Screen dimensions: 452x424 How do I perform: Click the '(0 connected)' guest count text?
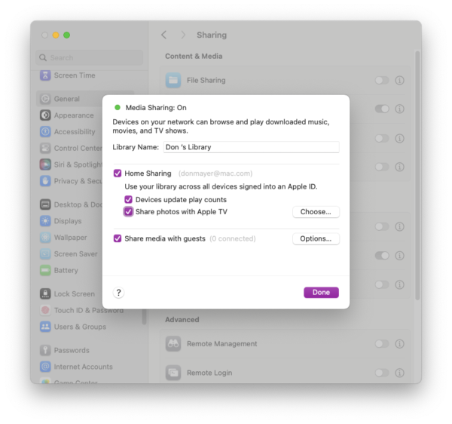pos(233,238)
